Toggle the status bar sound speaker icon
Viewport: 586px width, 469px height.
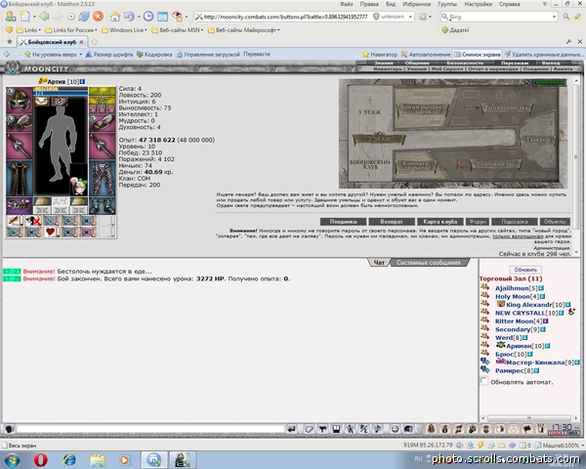tap(460, 446)
